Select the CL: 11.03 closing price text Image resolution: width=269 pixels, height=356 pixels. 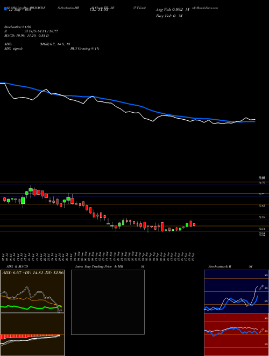click(x=98, y=10)
